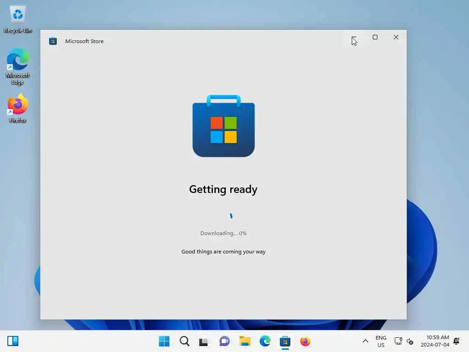Click the large Microsoft Store bag logo

tap(224, 126)
